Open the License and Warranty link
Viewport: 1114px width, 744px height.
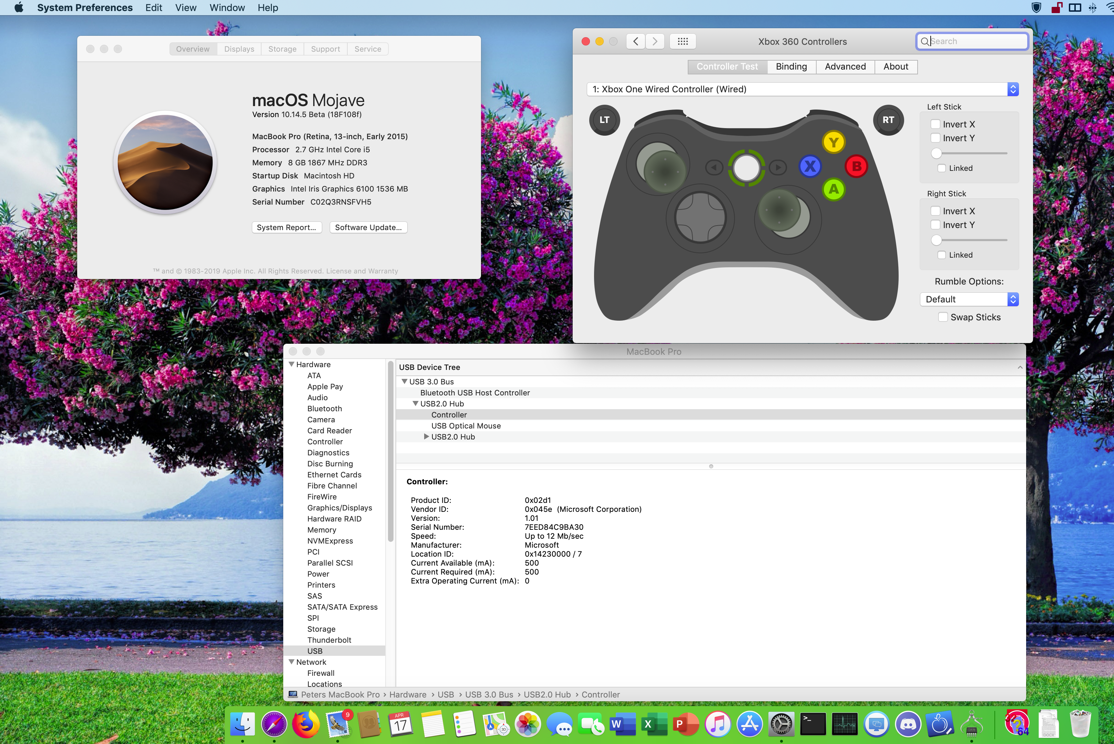tap(362, 271)
